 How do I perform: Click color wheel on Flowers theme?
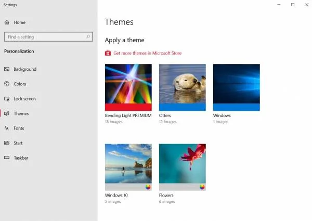[x=202, y=187]
